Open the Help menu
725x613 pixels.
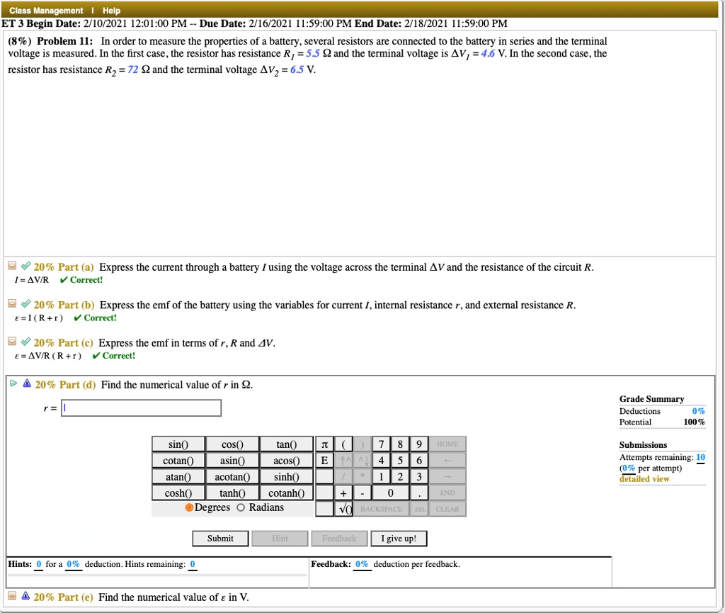[x=111, y=10]
